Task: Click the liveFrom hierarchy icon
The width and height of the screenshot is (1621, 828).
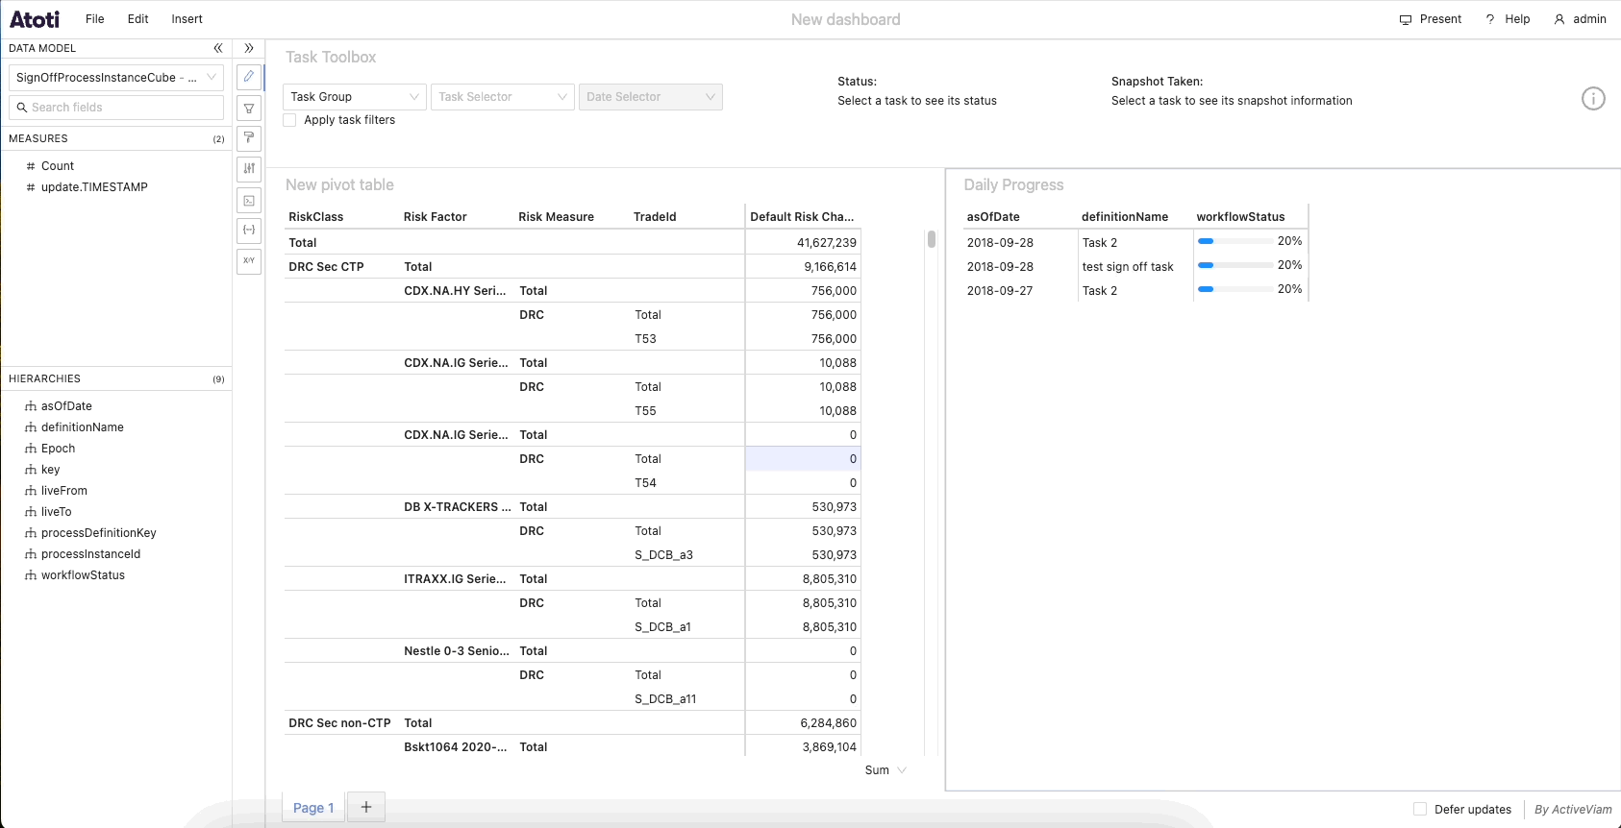Action: coord(31,491)
